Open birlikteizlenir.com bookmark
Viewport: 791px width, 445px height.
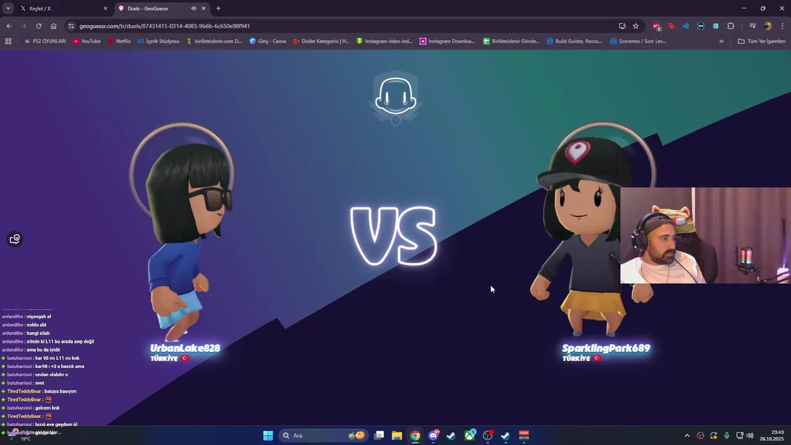pyautogui.click(x=214, y=41)
